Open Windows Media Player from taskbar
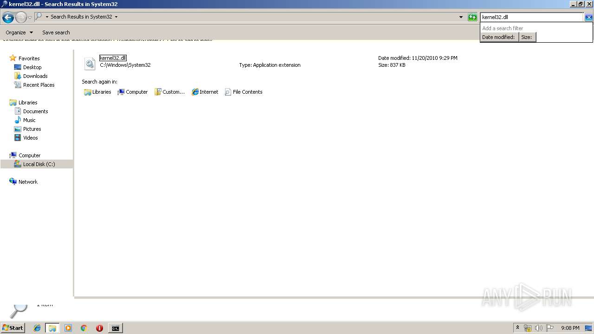Viewport: 594px width, 334px height. [x=68, y=328]
